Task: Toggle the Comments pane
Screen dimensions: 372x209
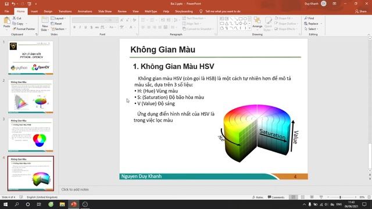Action: (276, 197)
